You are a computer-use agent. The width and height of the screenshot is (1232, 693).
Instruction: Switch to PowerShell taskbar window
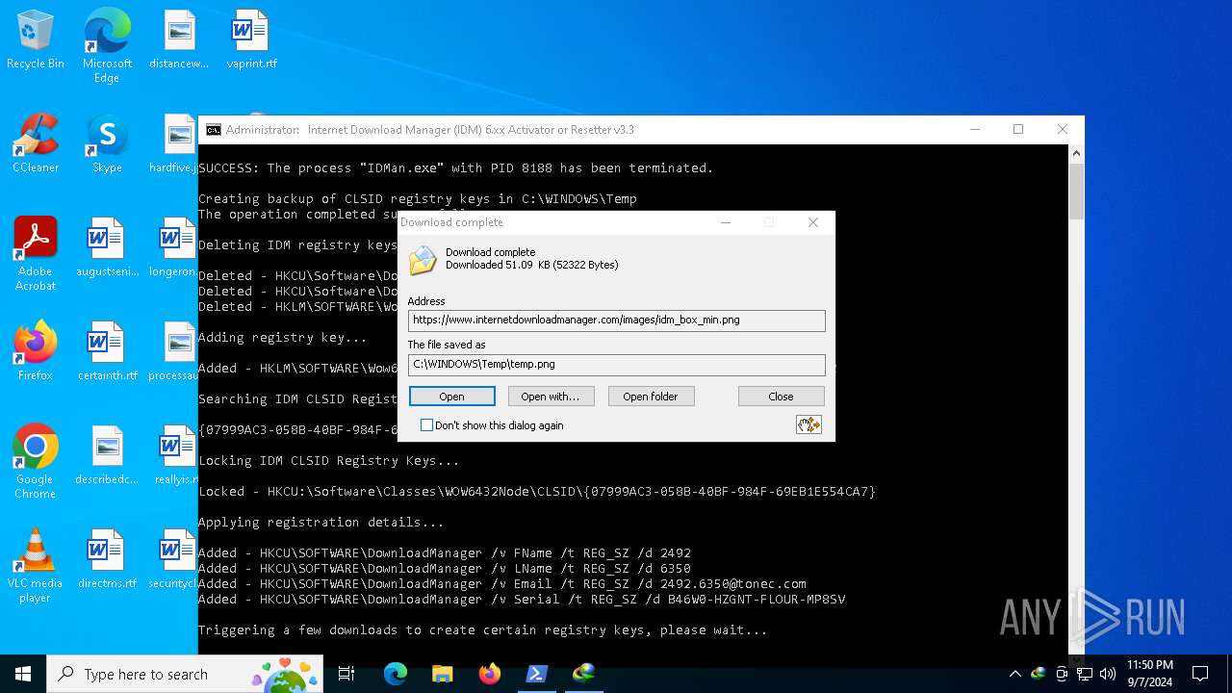coord(537,674)
